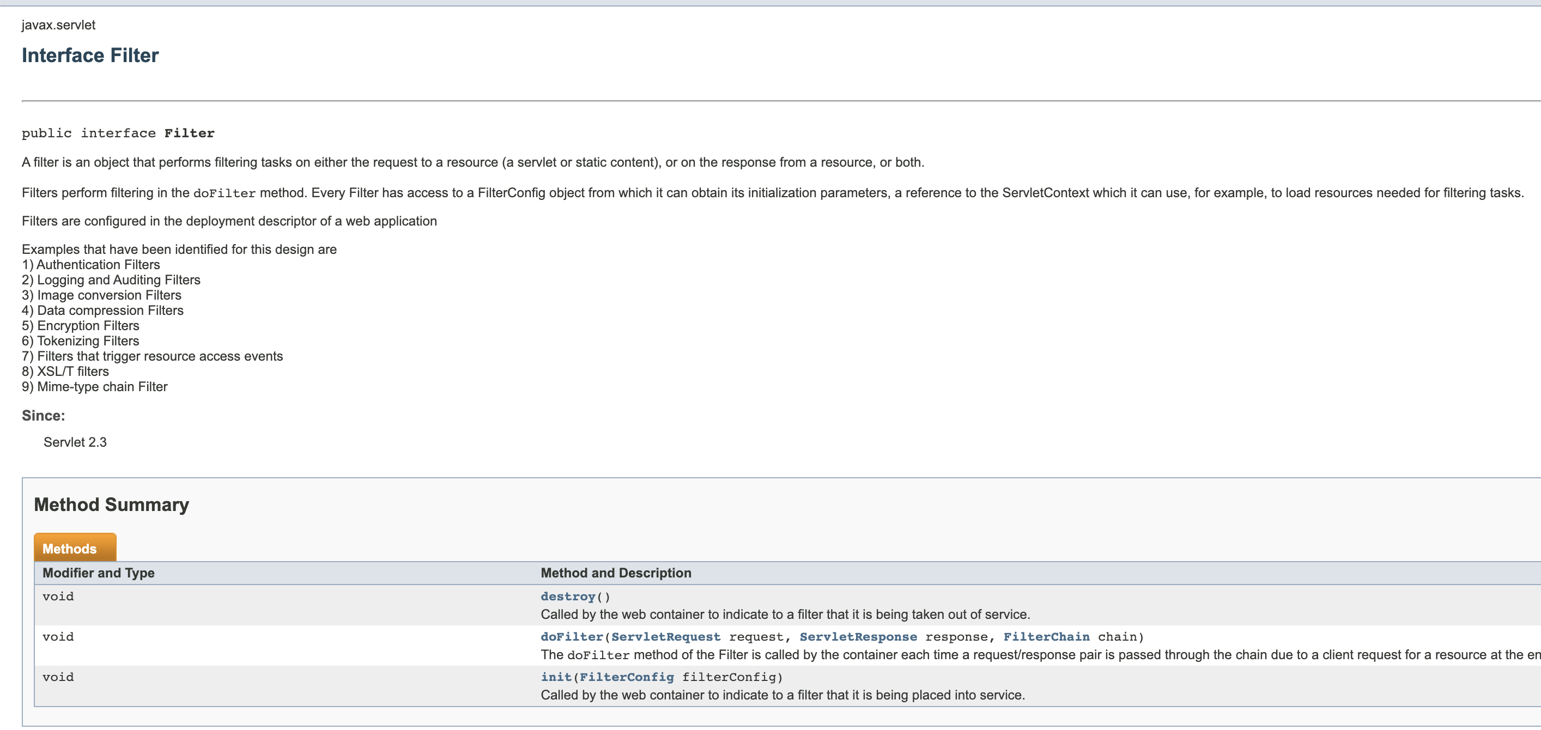Click the '9) Mime-type chain Filter' line
Screen dimensions: 1541x730
(95, 386)
